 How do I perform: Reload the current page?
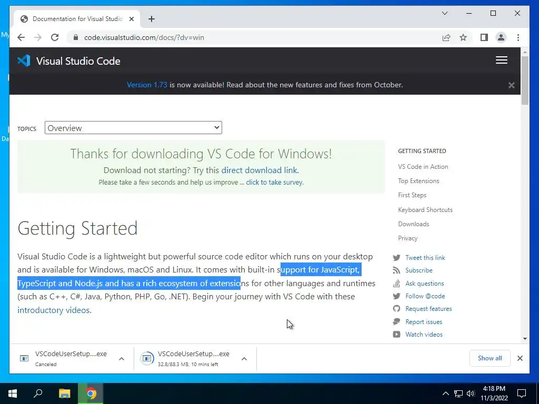pyautogui.click(x=55, y=37)
